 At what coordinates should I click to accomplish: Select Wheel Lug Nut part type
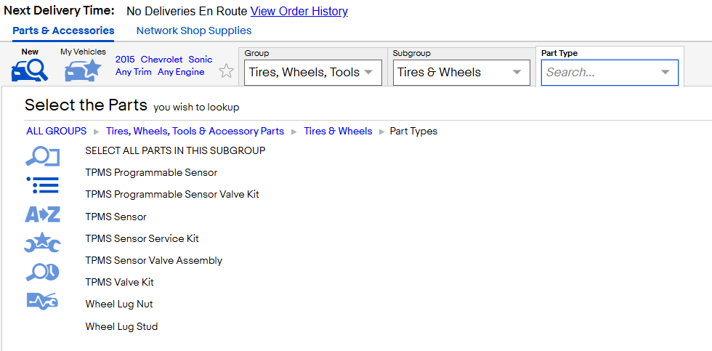119,304
